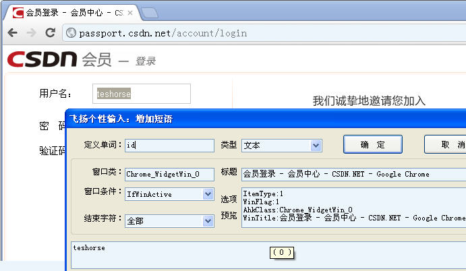The width and height of the screenshot is (466, 271).
Task: Open the 类型 dropdown showing 文本
Action: [x=282, y=146]
